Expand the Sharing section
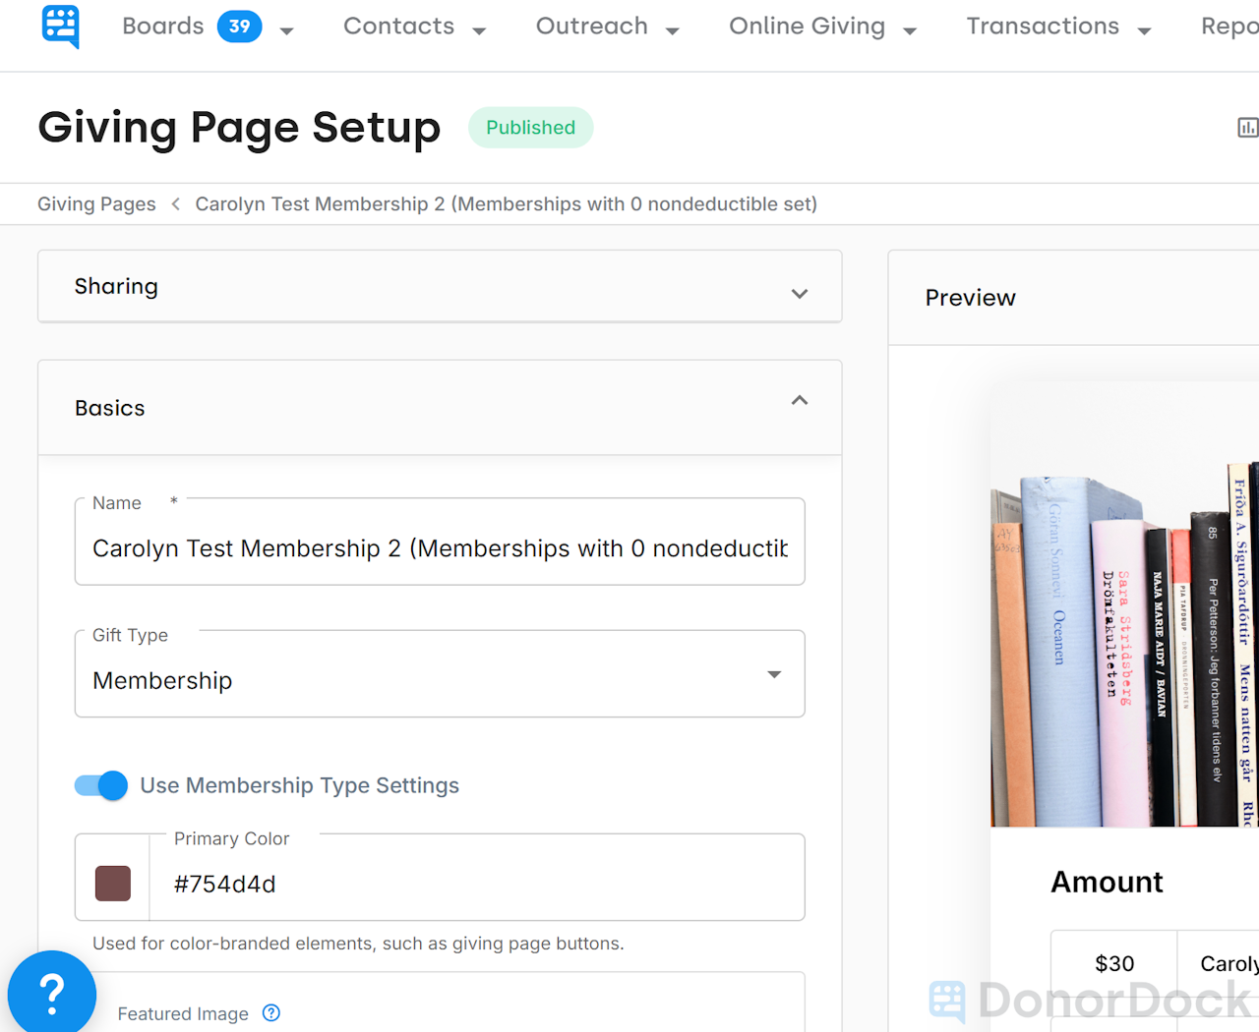 (x=799, y=293)
